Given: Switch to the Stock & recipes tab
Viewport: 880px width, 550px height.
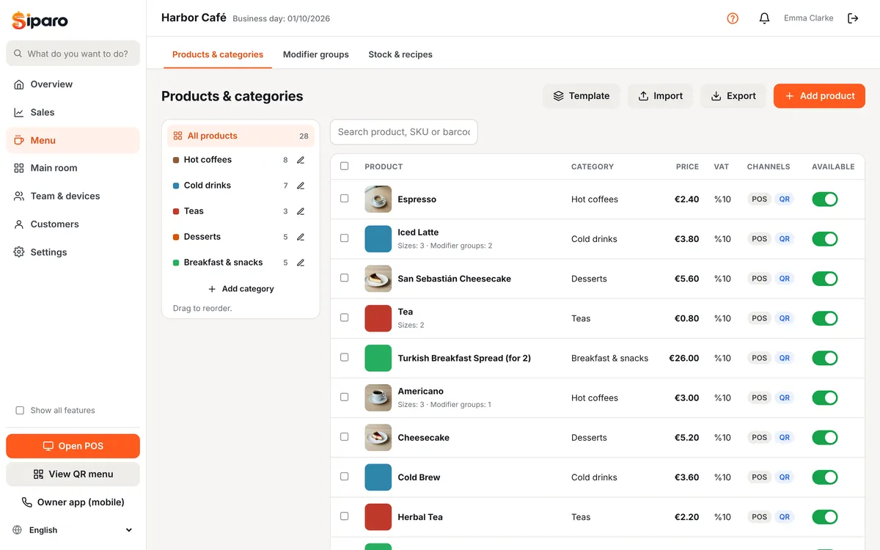Looking at the screenshot, I should 400,54.
